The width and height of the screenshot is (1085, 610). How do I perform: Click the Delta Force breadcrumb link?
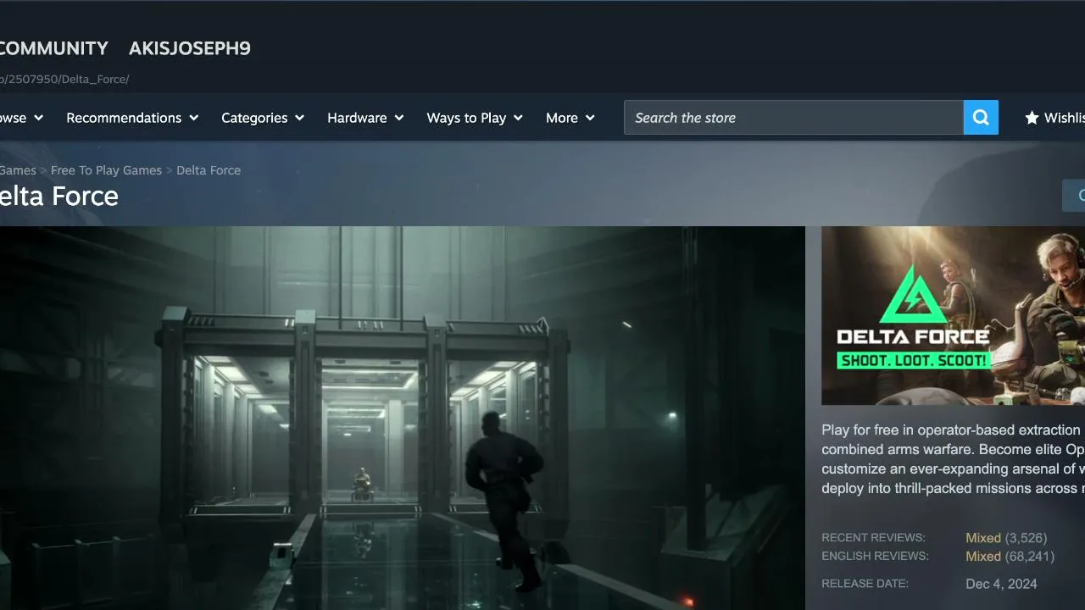coord(209,170)
